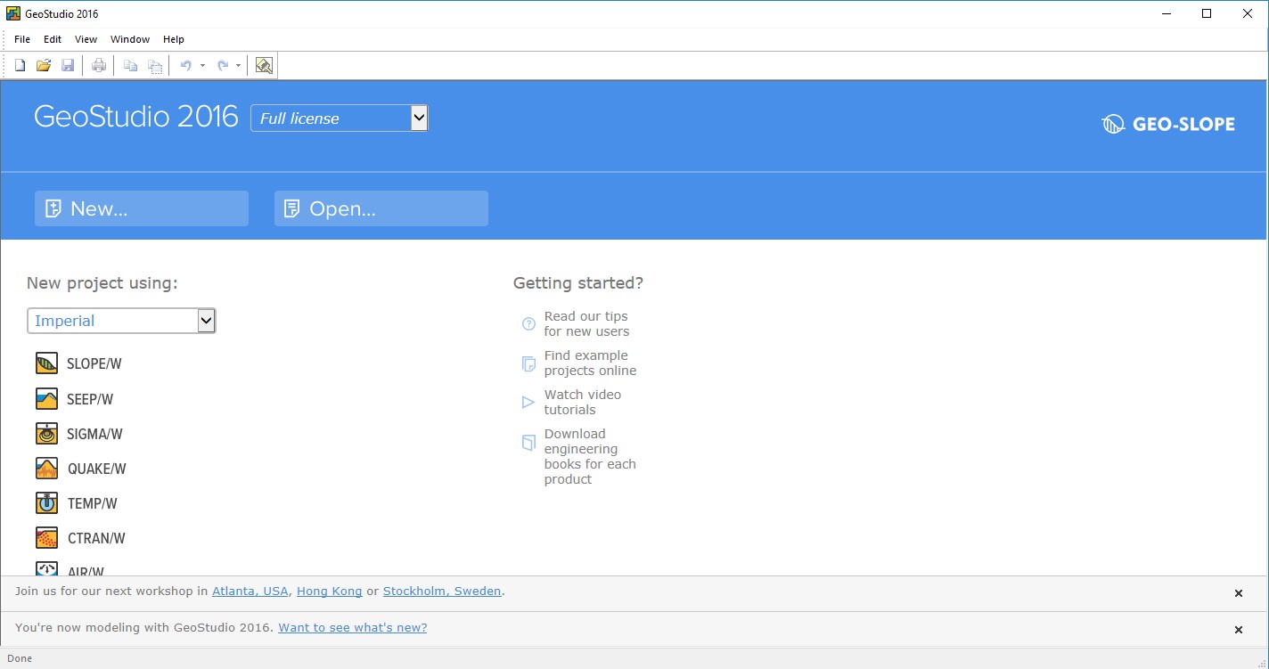Click Want to see what's new link
This screenshot has height=669, width=1269.
[x=353, y=627]
